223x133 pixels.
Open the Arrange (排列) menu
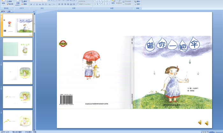pos(113,3)
